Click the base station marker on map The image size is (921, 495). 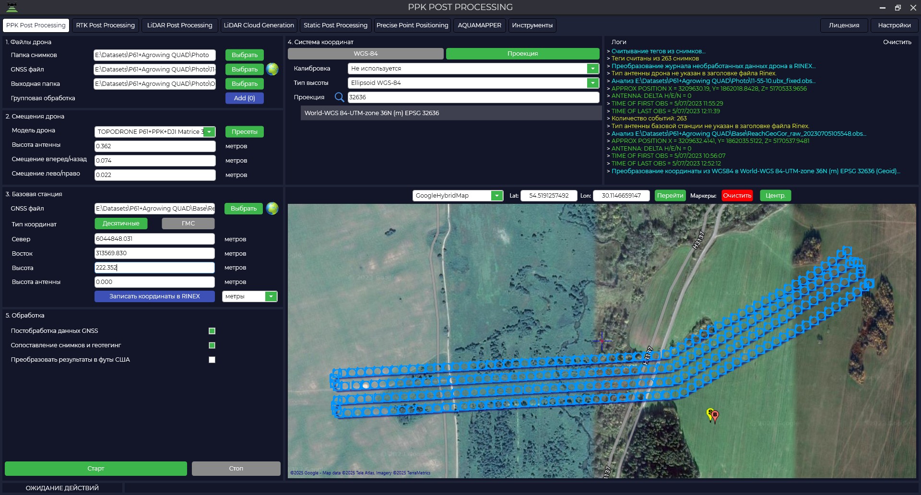(x=715, y=416)
